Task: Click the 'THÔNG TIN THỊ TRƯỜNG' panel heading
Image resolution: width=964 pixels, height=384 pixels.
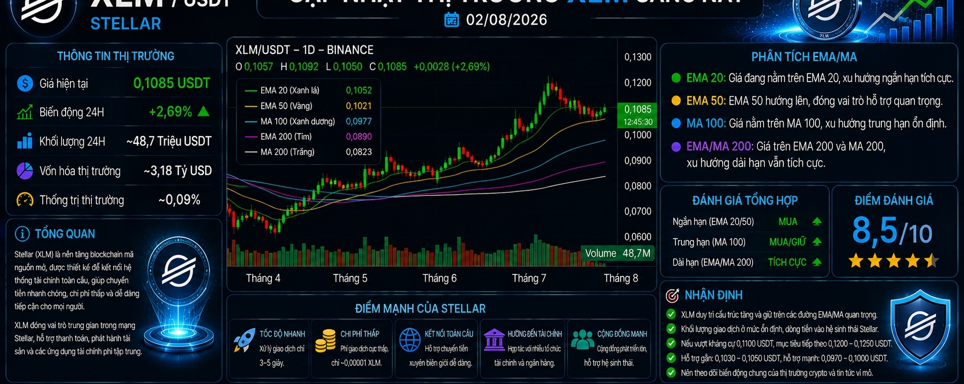Action: [115, 56]
